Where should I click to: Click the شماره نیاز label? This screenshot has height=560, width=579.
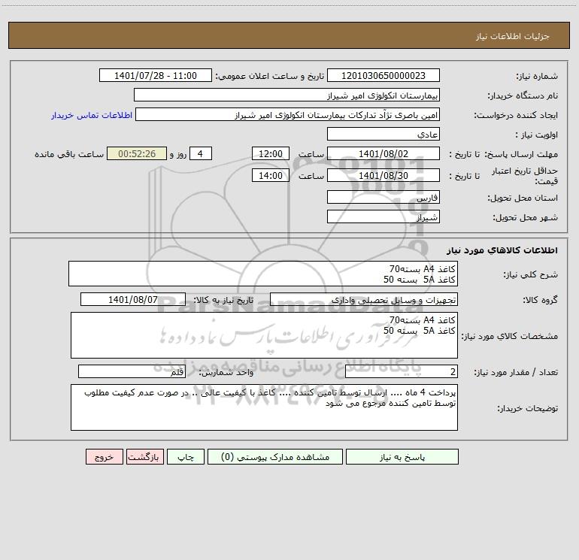[537, 76]
